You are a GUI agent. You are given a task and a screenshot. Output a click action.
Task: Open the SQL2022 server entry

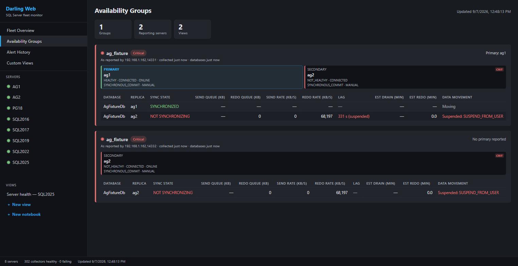coord(44,151)
